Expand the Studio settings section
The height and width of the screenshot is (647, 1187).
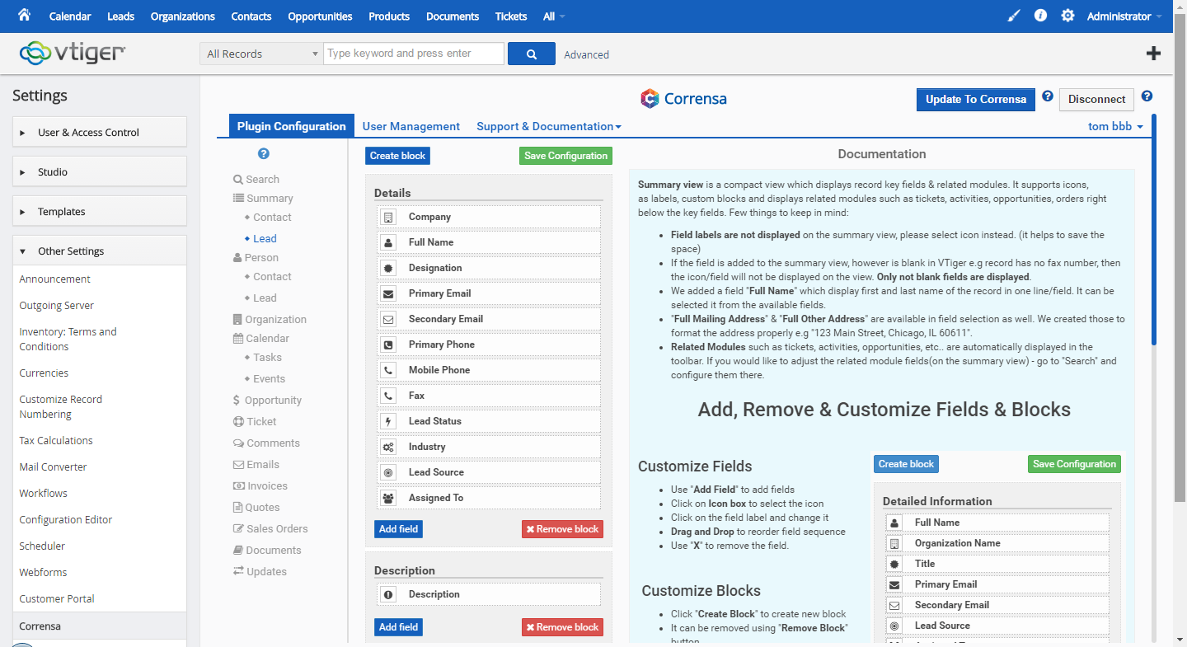100,171
